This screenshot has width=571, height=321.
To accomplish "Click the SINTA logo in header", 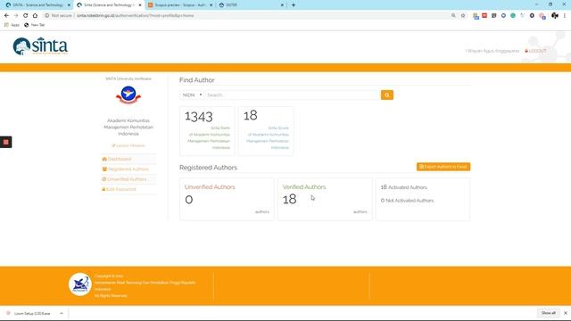I will coord(40,46).
